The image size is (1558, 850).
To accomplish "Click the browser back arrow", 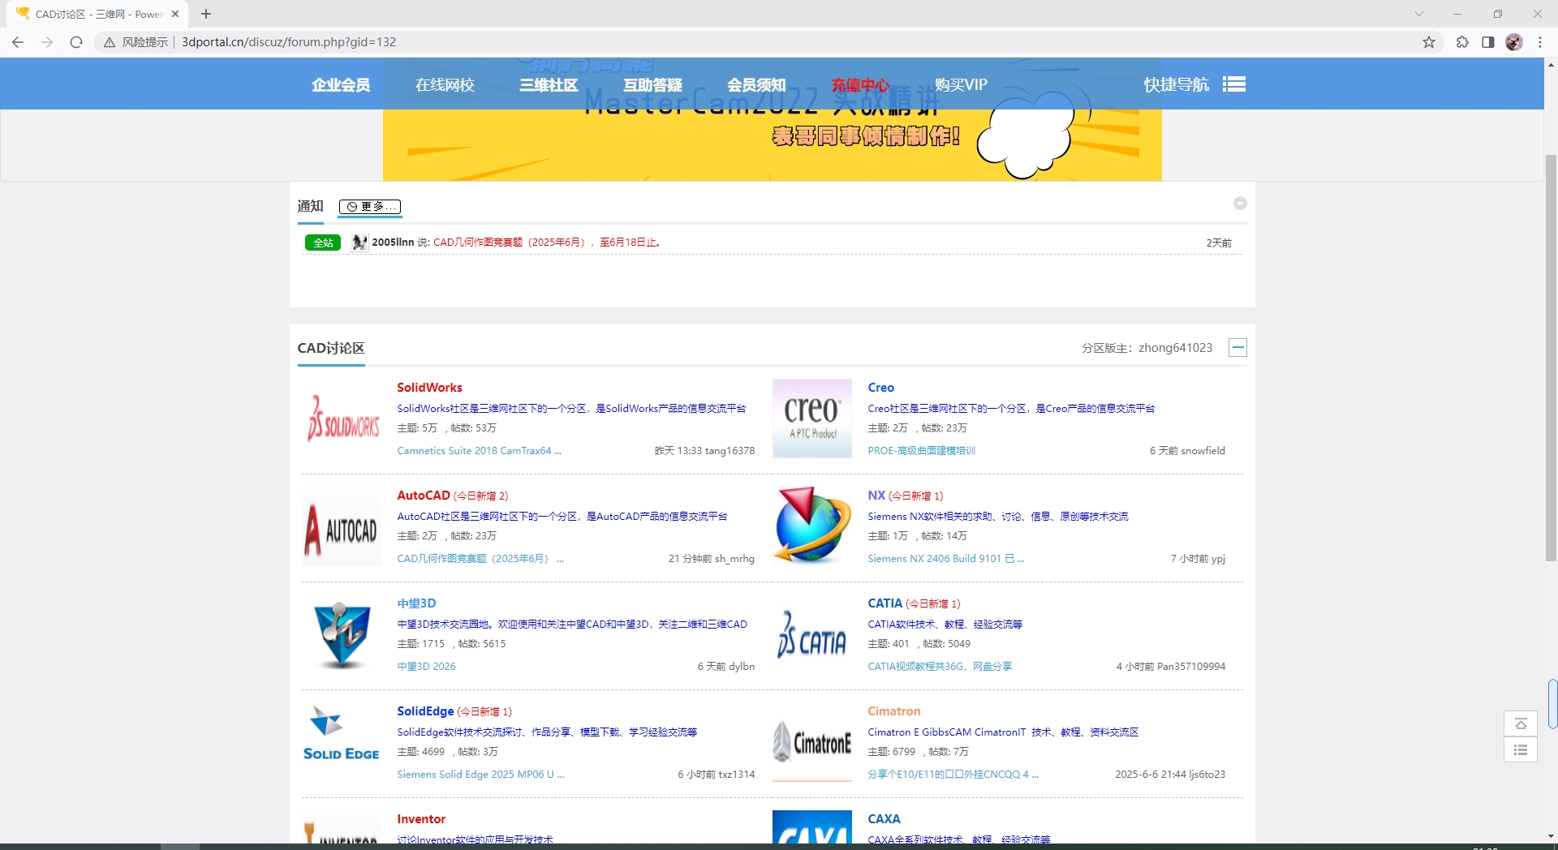I will pyautogui.click(x=18, y=42).
